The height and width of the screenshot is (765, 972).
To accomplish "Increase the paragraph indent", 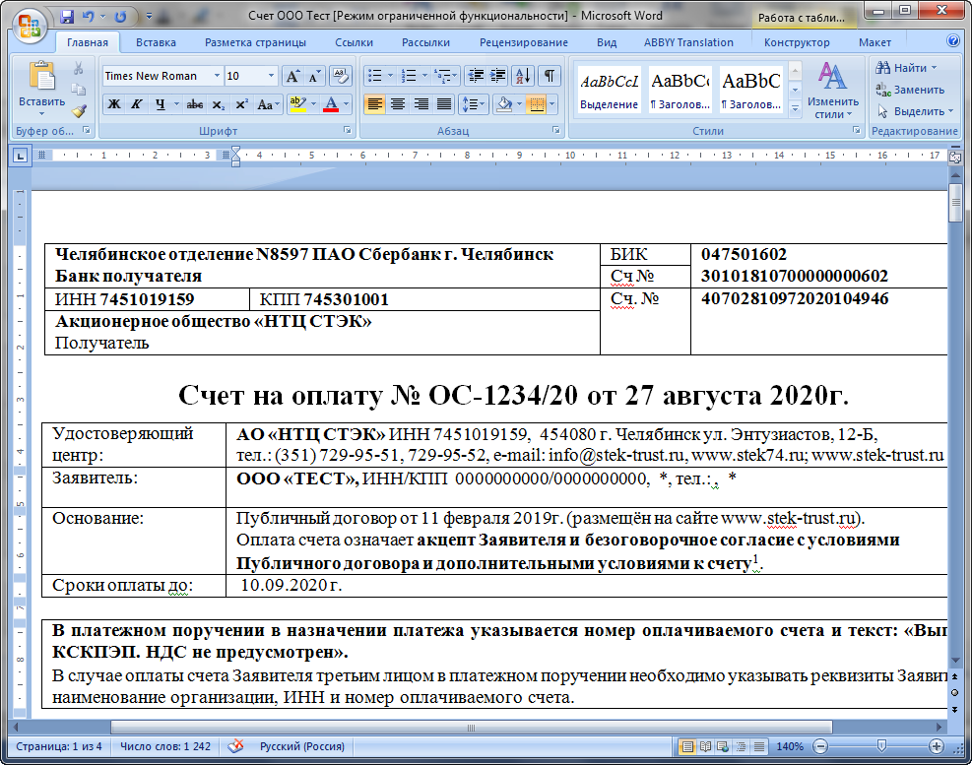I will (498, 76).
